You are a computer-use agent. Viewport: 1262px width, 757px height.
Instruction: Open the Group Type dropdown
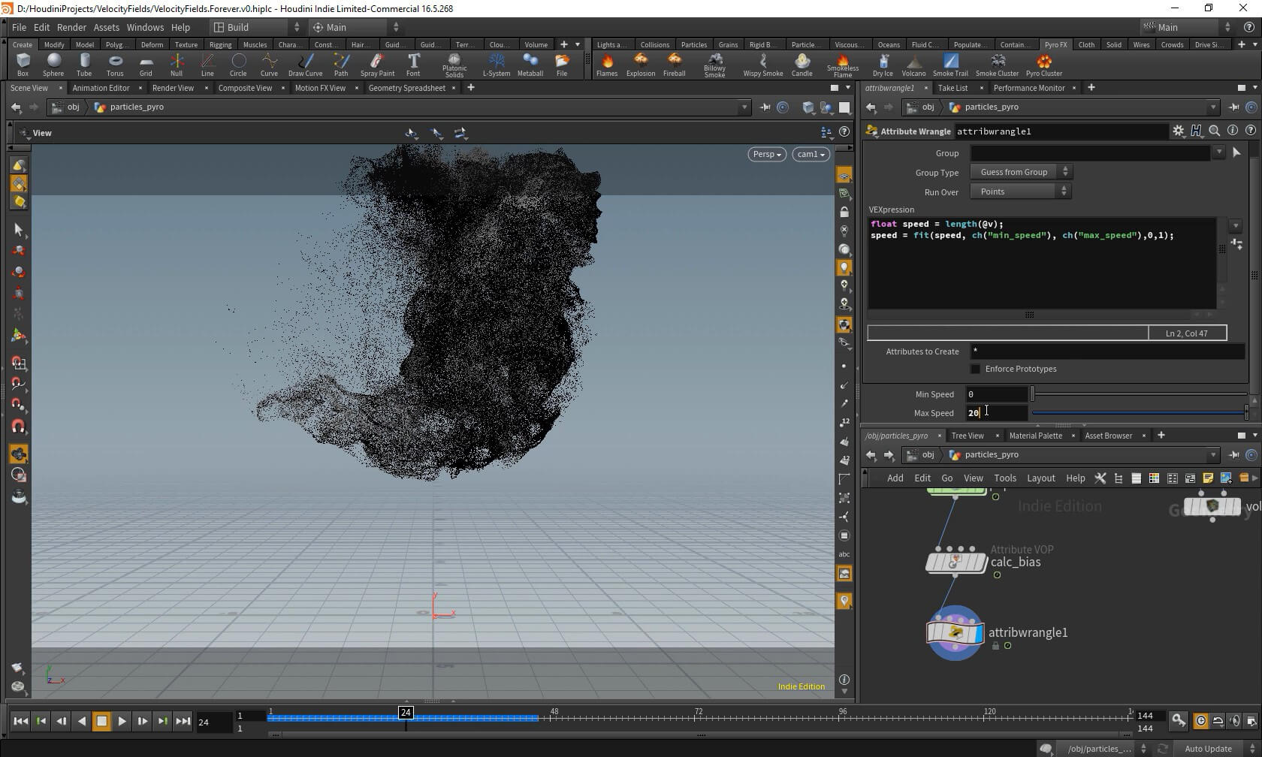pyautogui.click(x=1020, y=172)
